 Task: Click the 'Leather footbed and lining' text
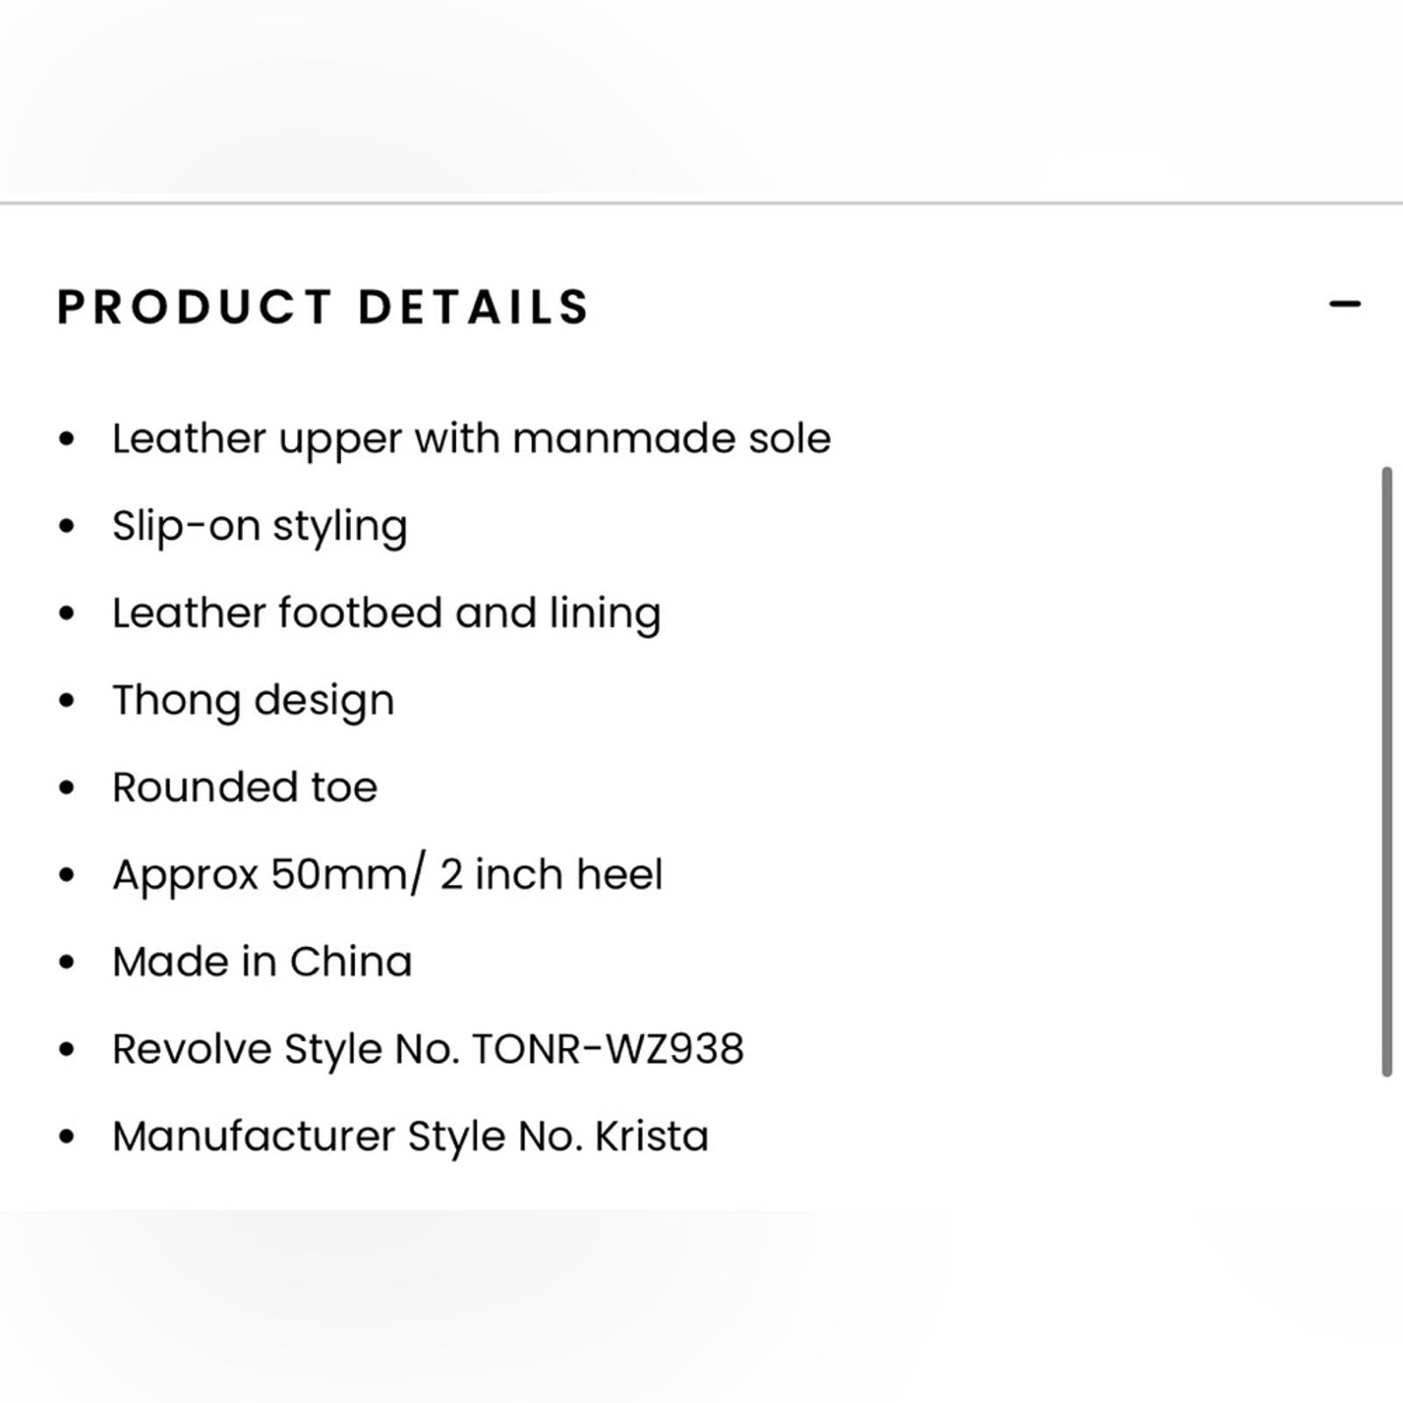pyautogui.click(x=386, y=613)
